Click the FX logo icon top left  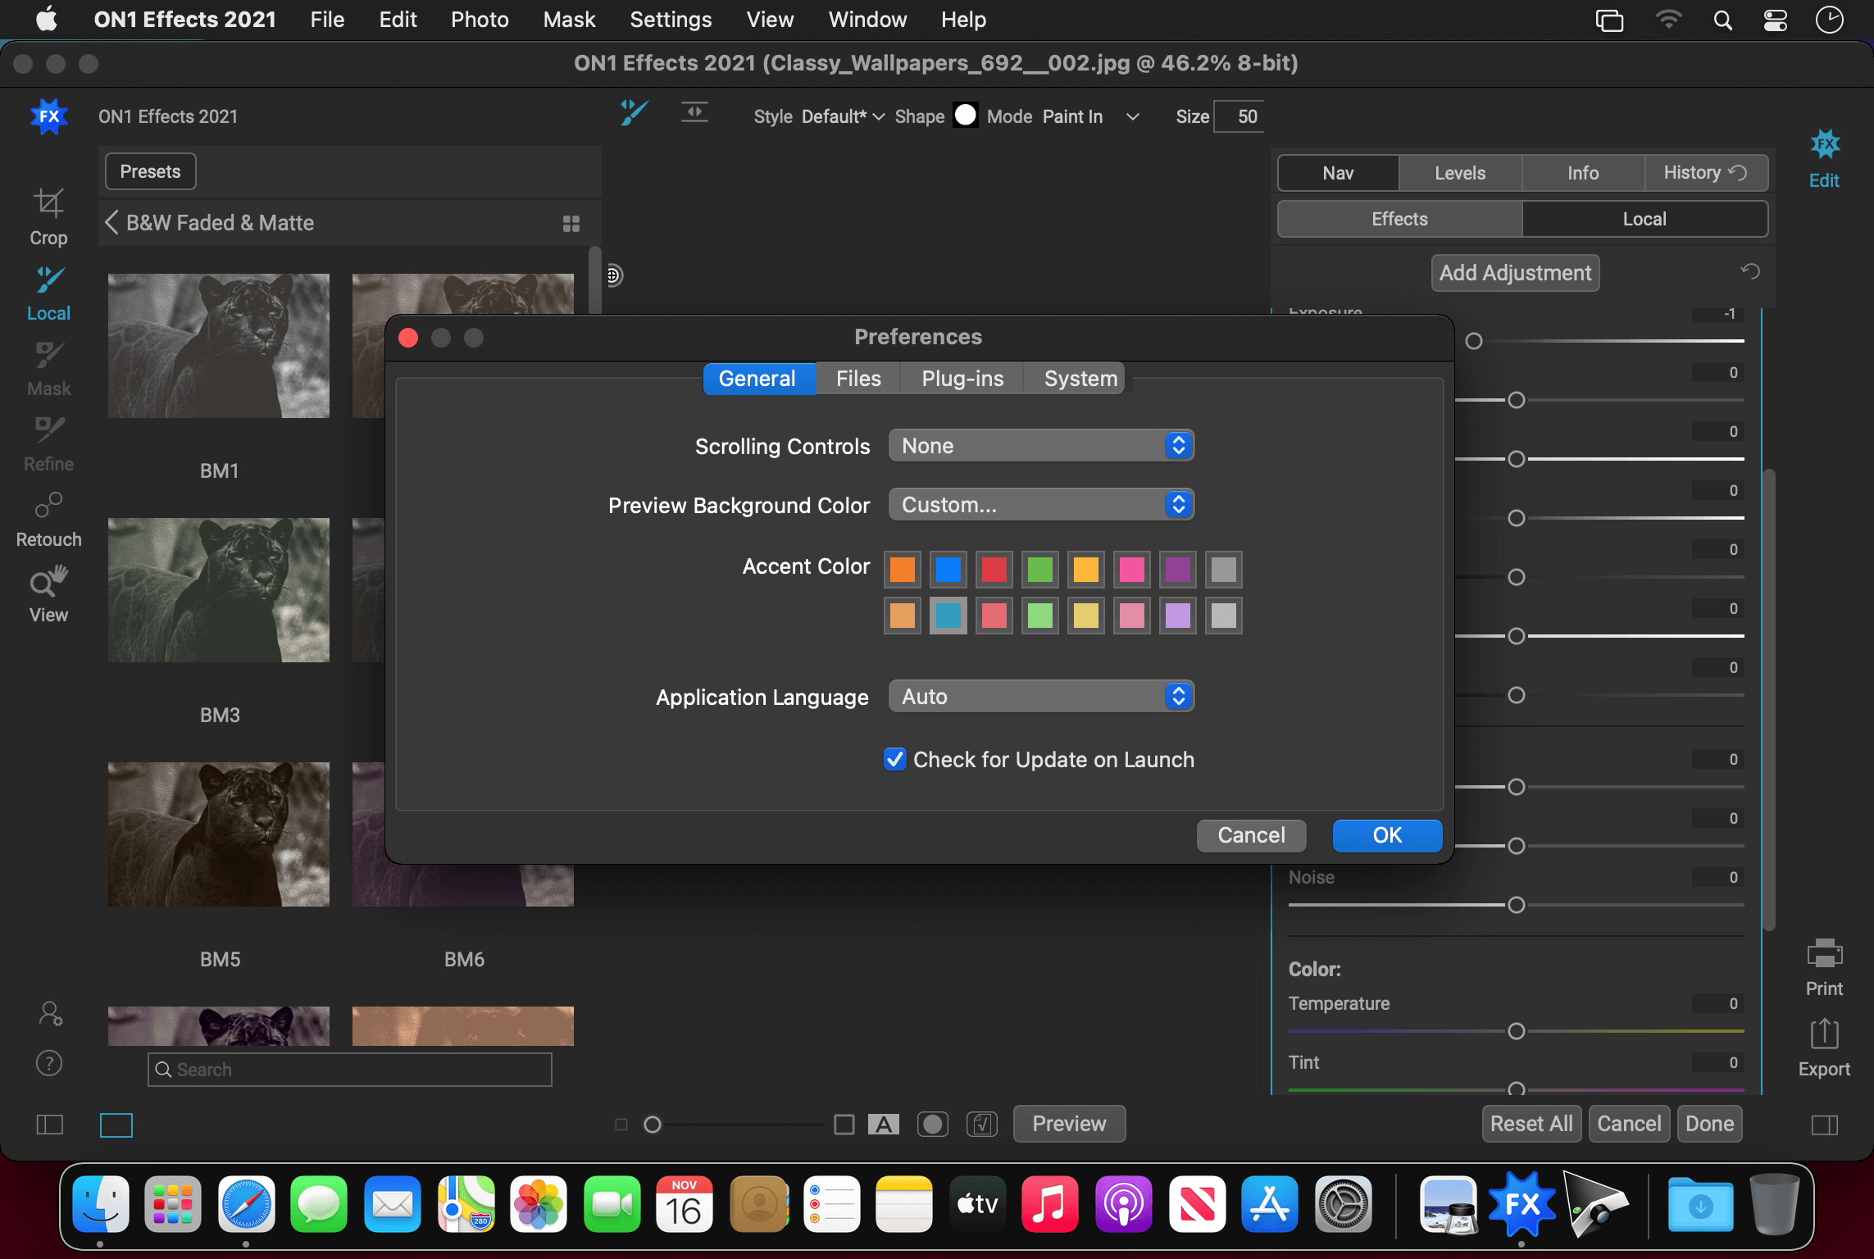[x=48, y=116]
